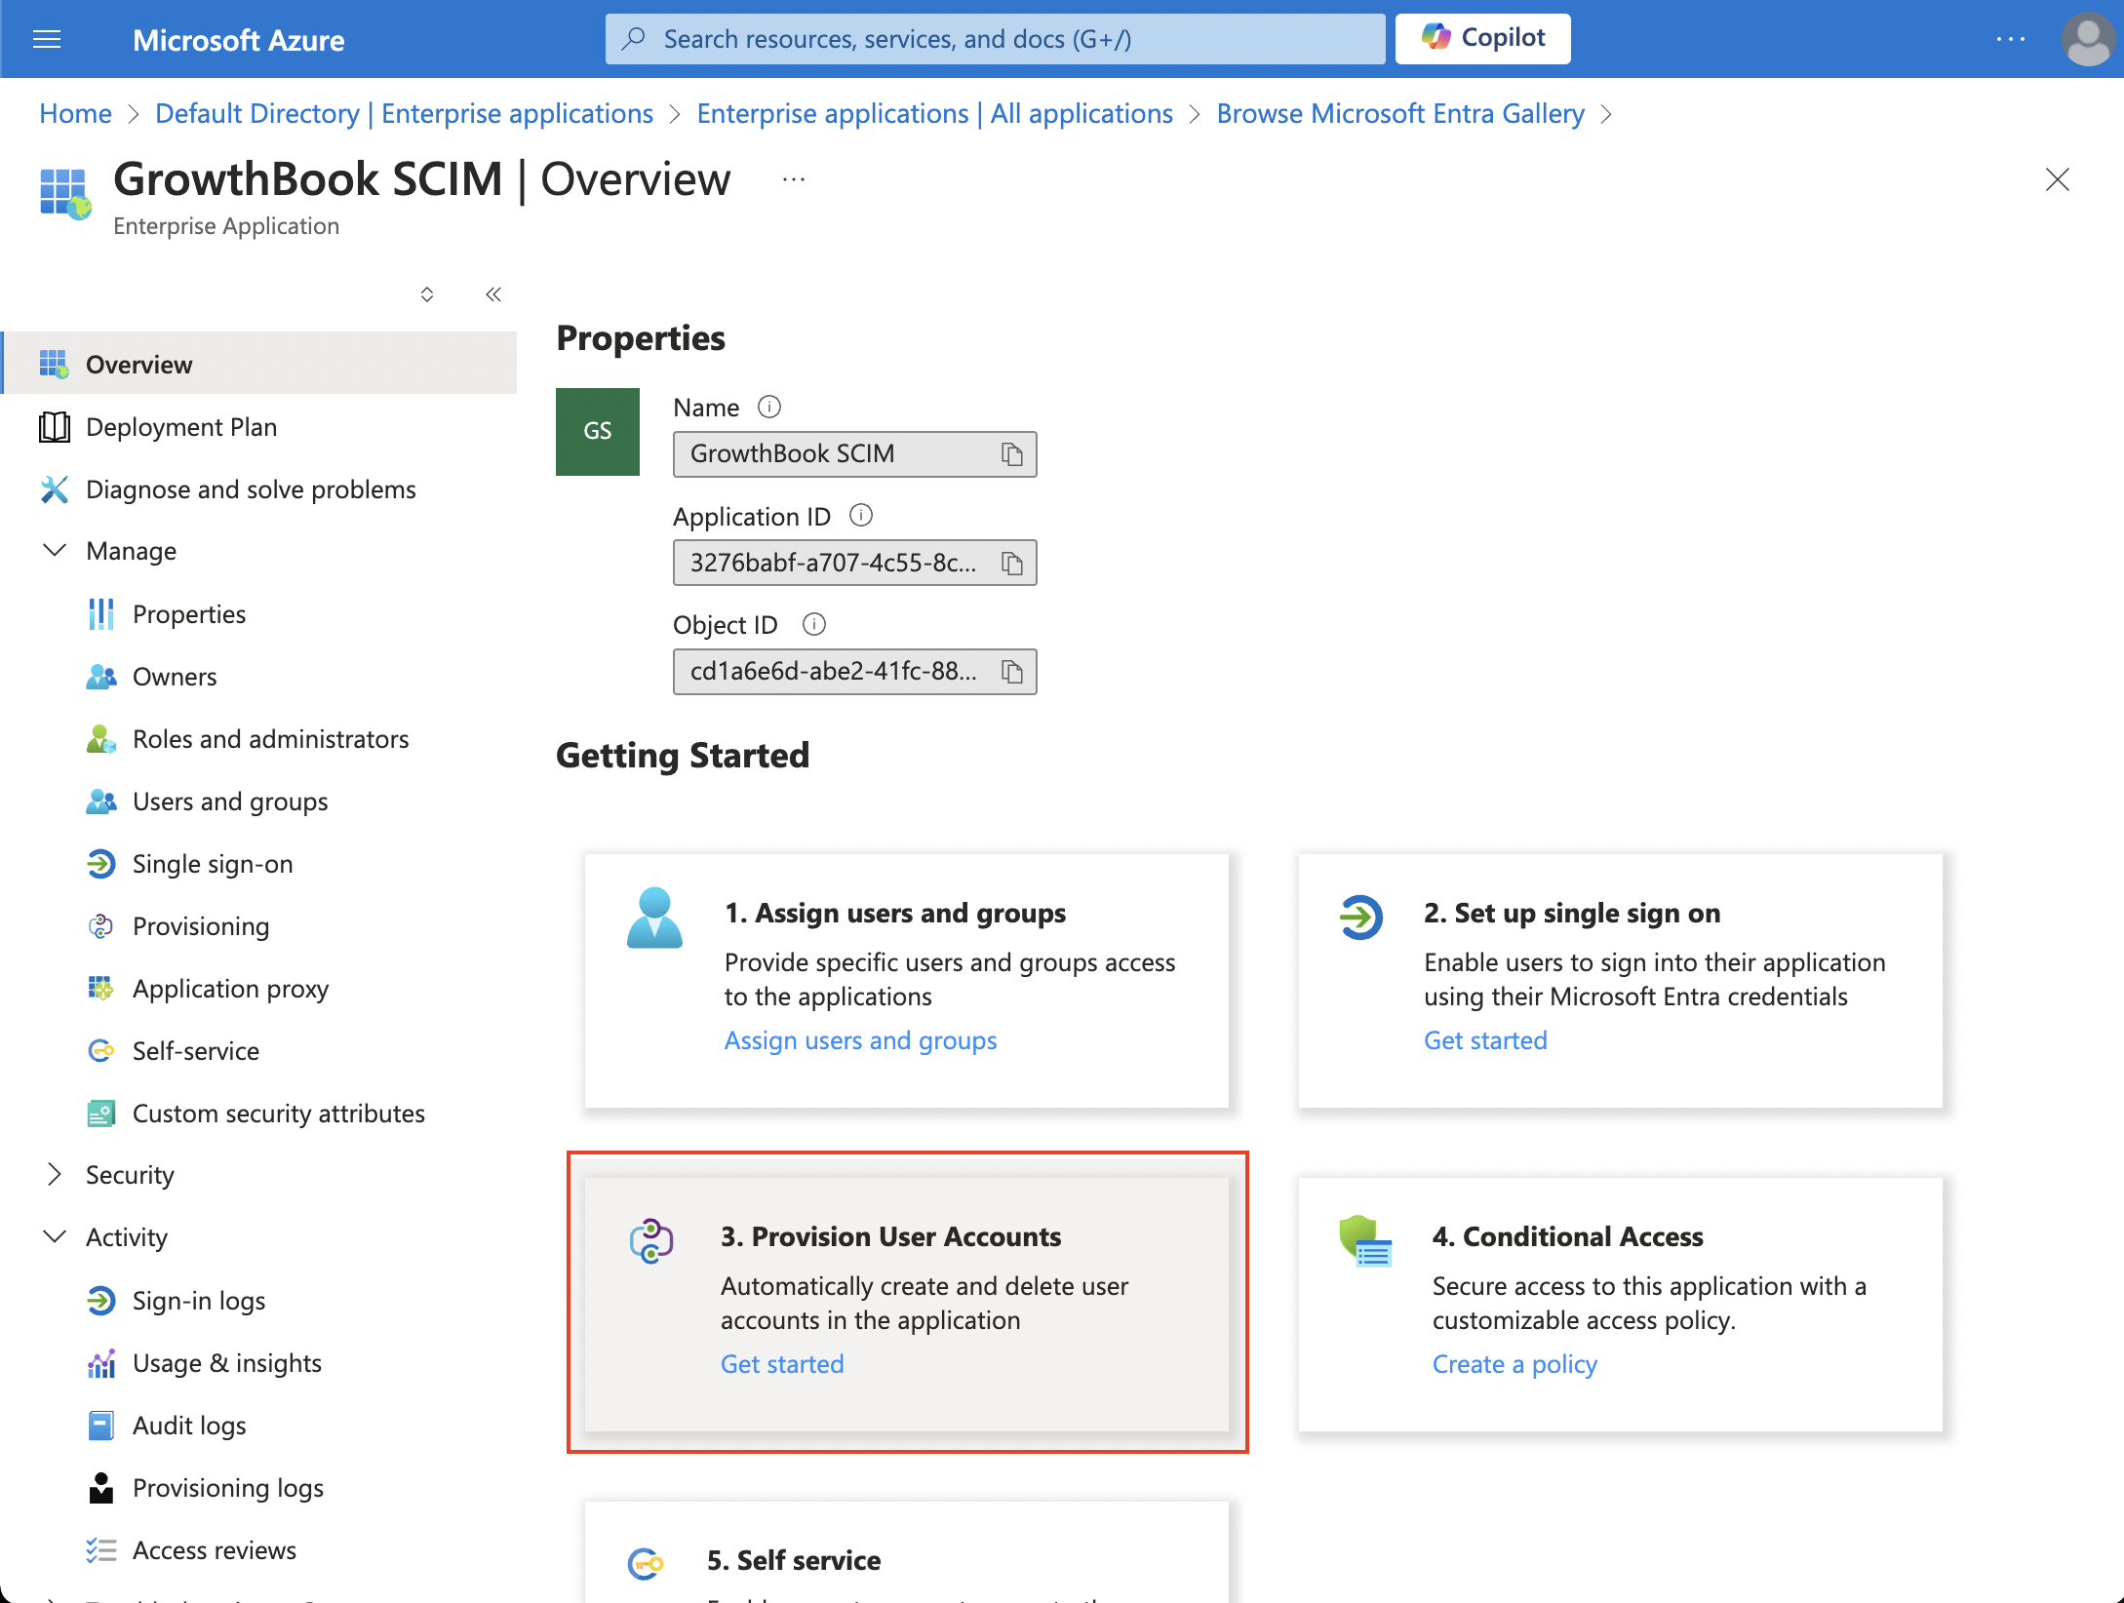This screenshot has height=1603, width=2124.
Task: Click the hamburger menu icon top-left
Action: 47,37
